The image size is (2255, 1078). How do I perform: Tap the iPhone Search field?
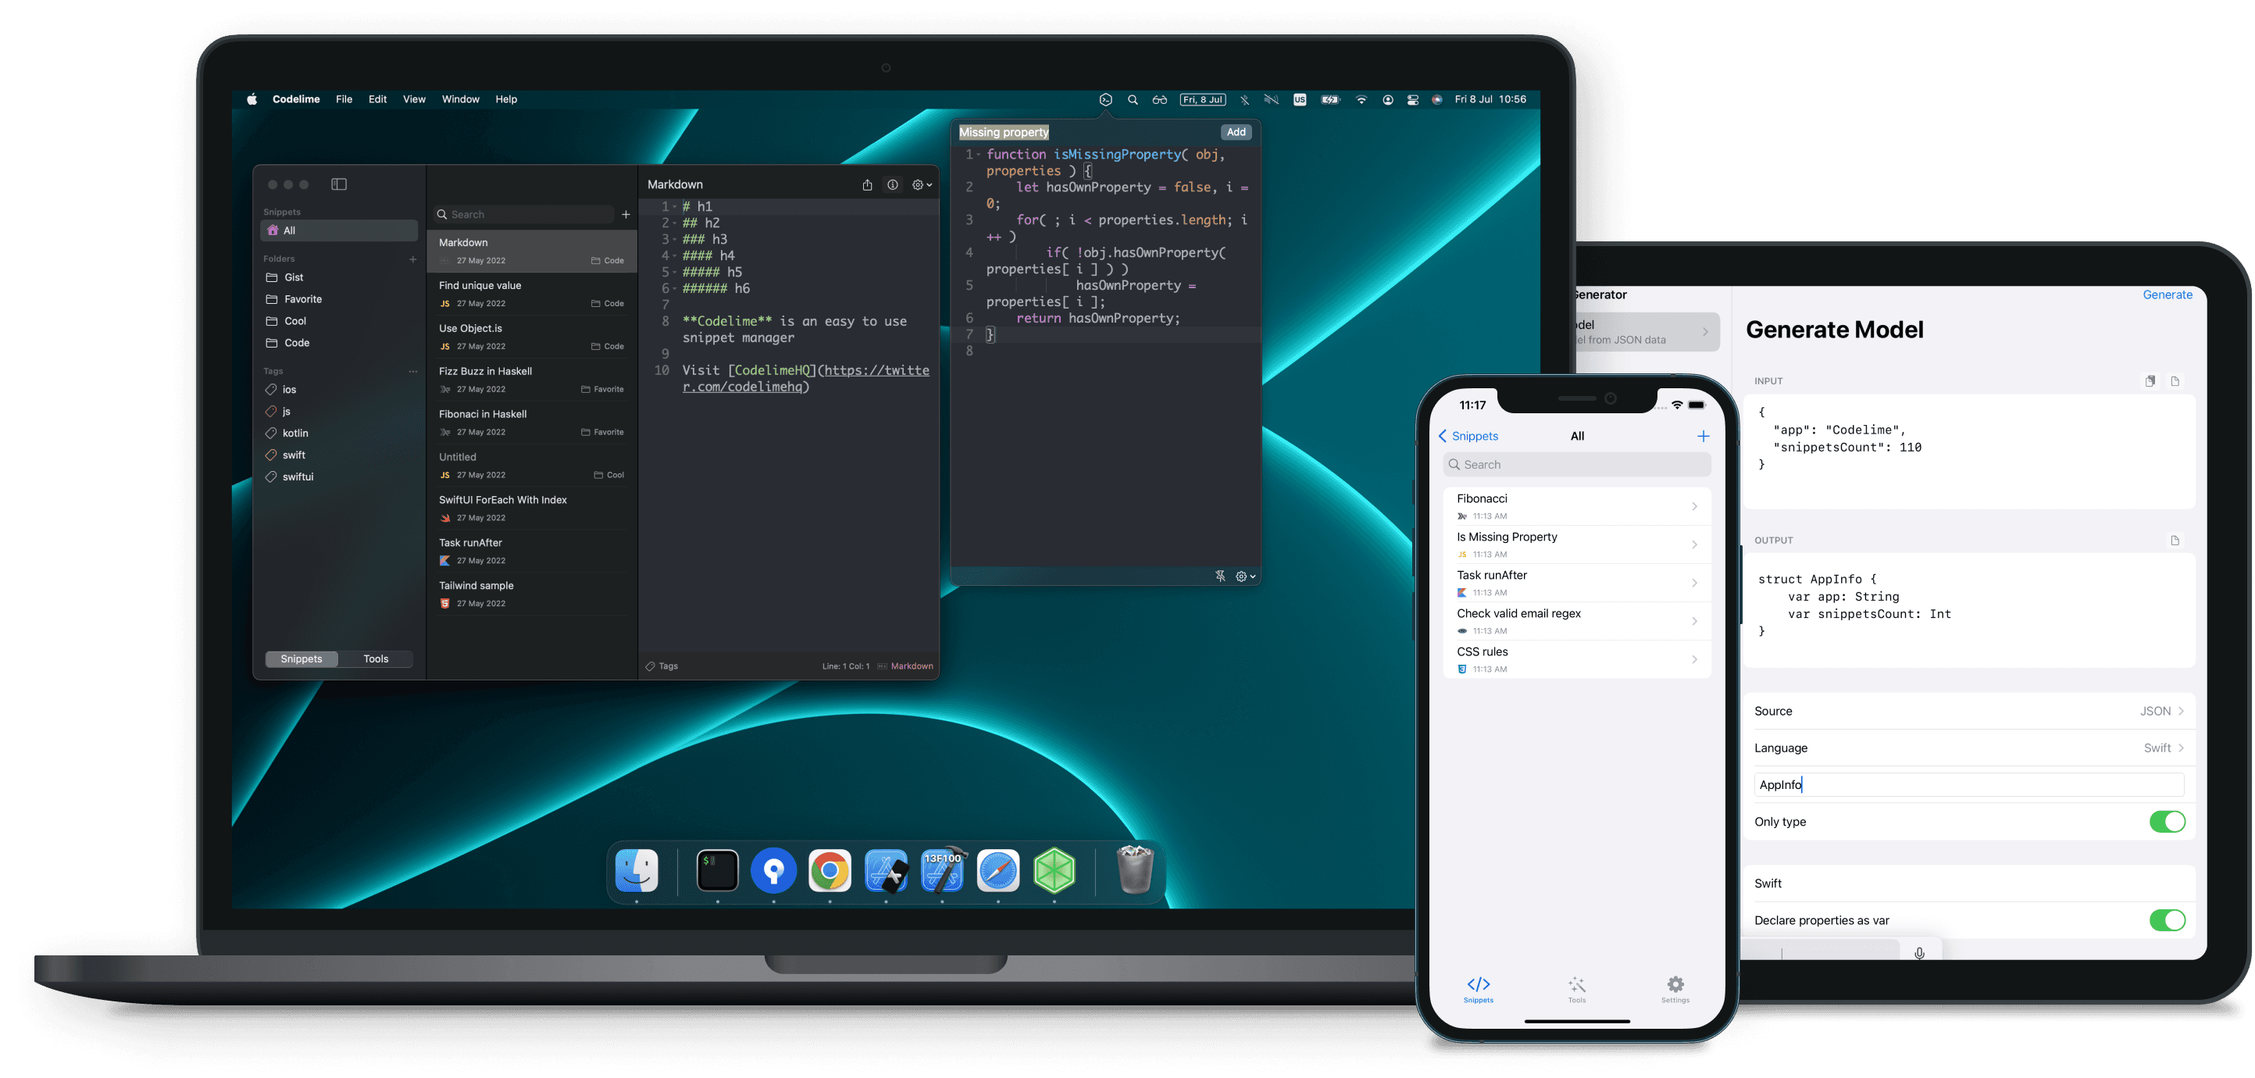pos(1576,465)
